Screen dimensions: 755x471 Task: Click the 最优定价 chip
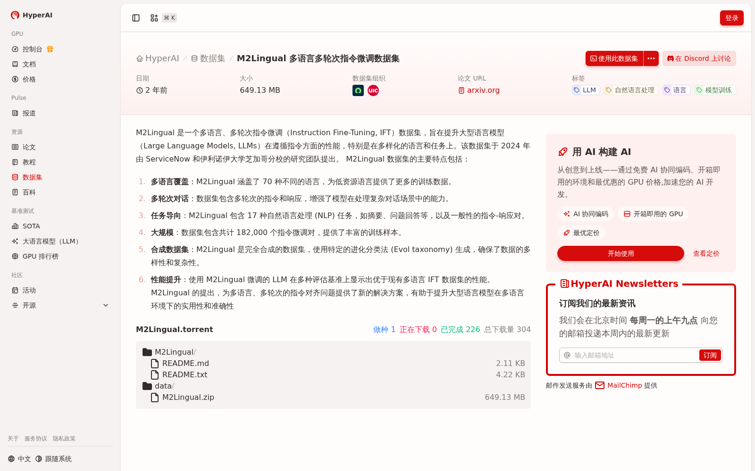click(581, 233)
